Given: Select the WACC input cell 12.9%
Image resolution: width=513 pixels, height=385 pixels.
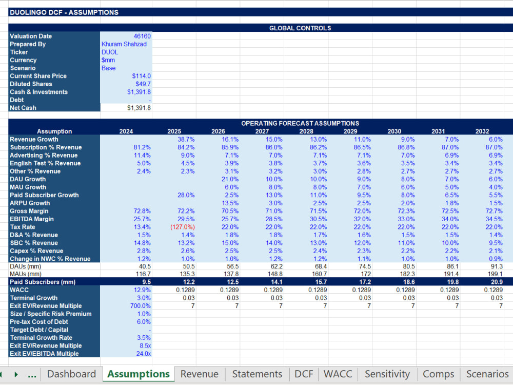Looking at the screenshot, I should (126, 290).
